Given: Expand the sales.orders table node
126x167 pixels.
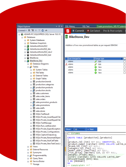Looking at the screenshot, I should (31, 99).
